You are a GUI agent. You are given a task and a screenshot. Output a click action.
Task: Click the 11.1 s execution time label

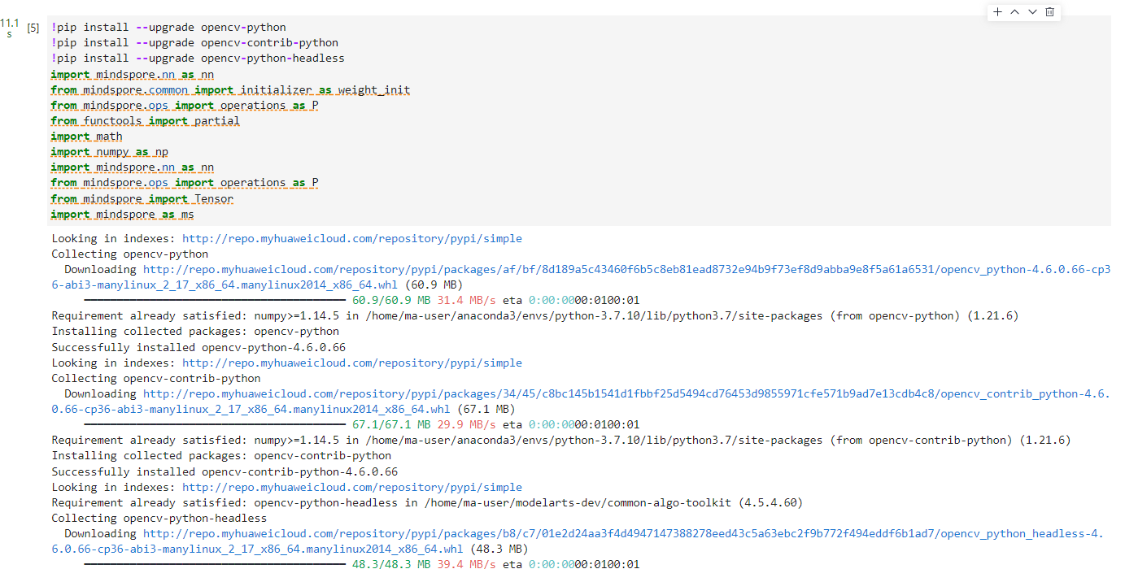click(10, 28)
